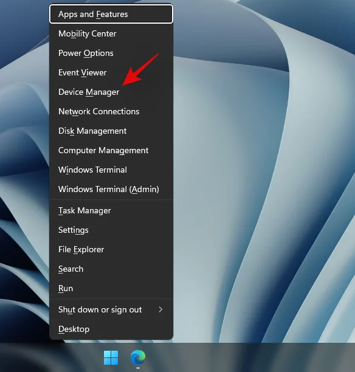Expand Shut down or sign out submenu
The height and width of the screenshot is (372, 355).
111,310
